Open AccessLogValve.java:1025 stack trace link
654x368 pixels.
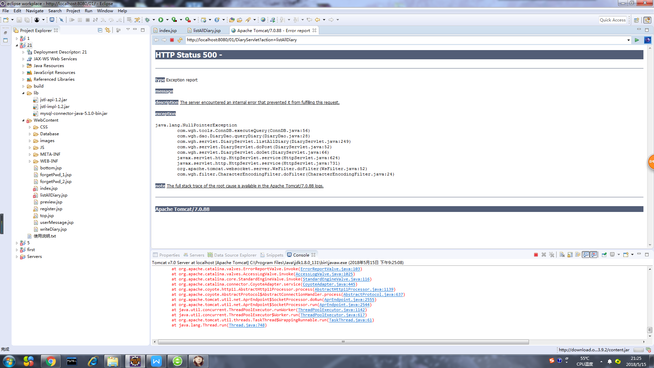(324, 274)
